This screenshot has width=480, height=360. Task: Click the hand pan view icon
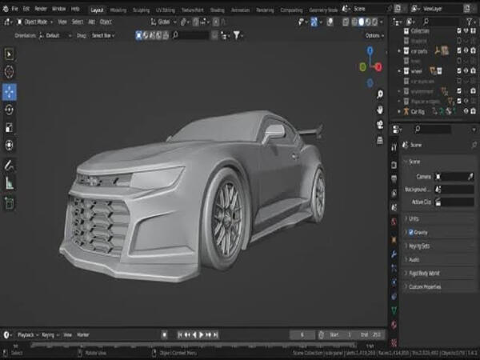tap(378, 110)
